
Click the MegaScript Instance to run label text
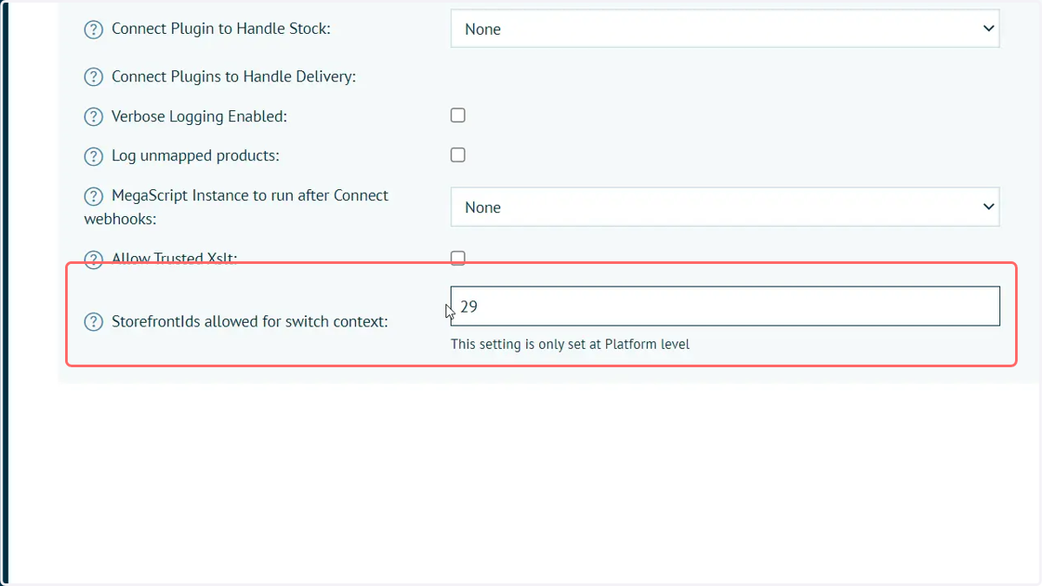(236, 207)
